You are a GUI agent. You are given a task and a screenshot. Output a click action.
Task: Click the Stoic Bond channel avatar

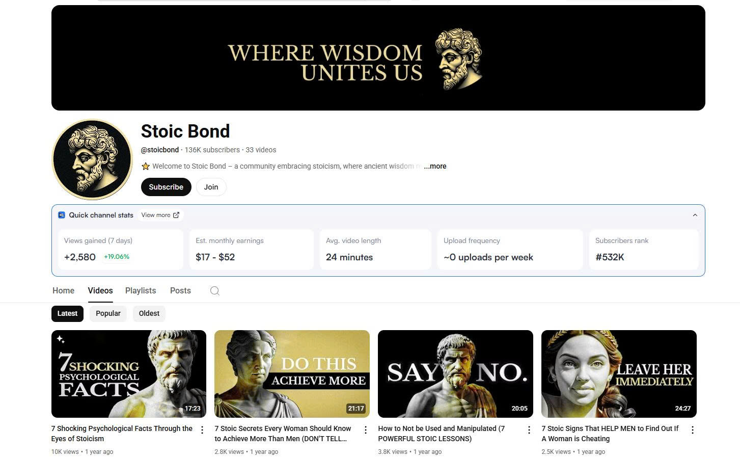[x=92, y=159]
